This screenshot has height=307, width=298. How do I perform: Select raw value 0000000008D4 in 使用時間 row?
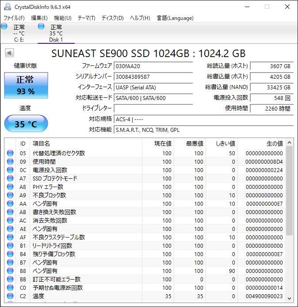point(264,162)
